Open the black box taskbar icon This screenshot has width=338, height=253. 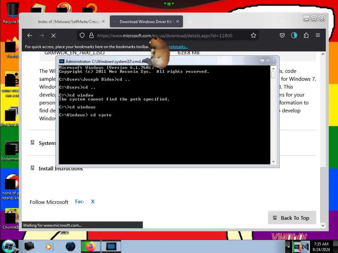tap(29, 246)
